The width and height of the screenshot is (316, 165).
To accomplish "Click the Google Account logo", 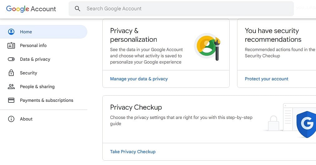I will (31, 9).
